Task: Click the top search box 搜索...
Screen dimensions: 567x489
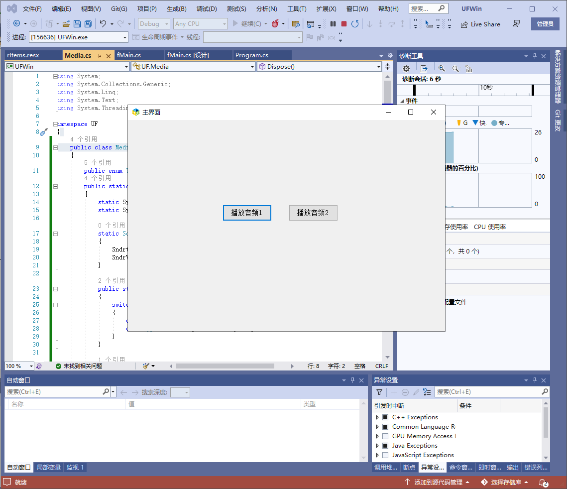Action: click(428, 8)
